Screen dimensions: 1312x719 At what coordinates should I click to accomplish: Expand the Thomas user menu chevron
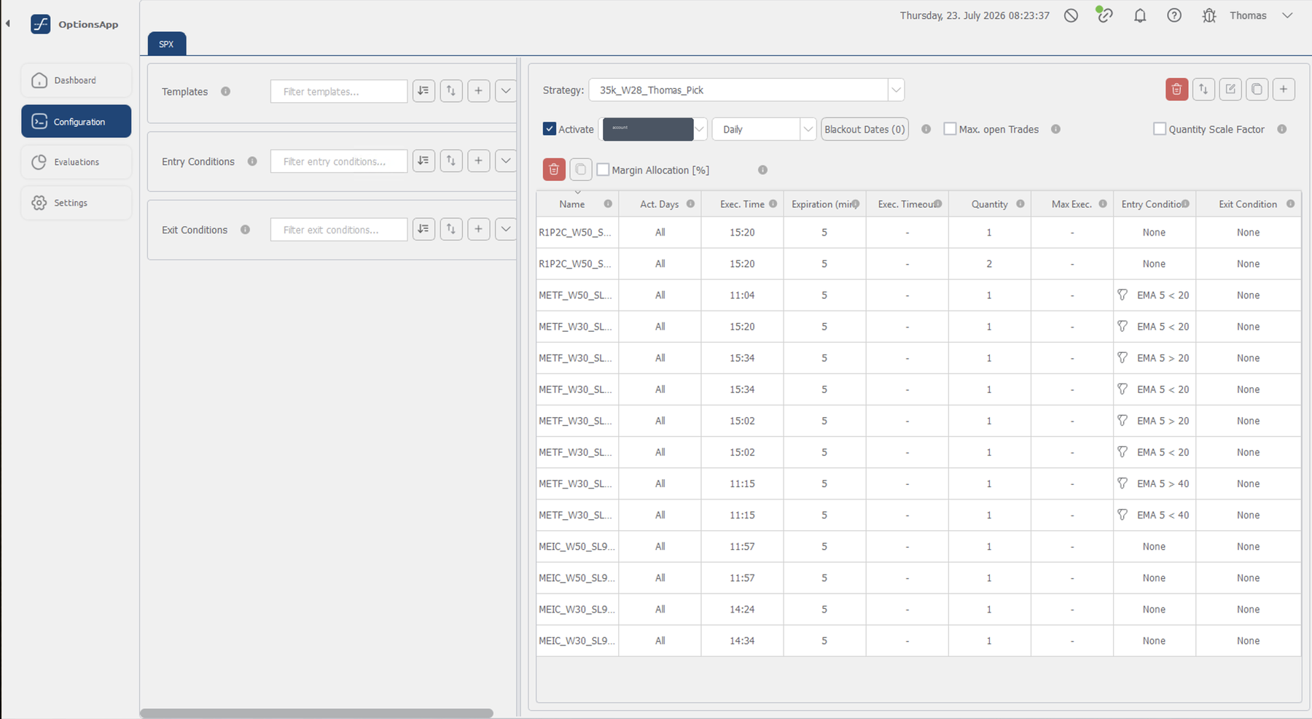coord(1287,15)
